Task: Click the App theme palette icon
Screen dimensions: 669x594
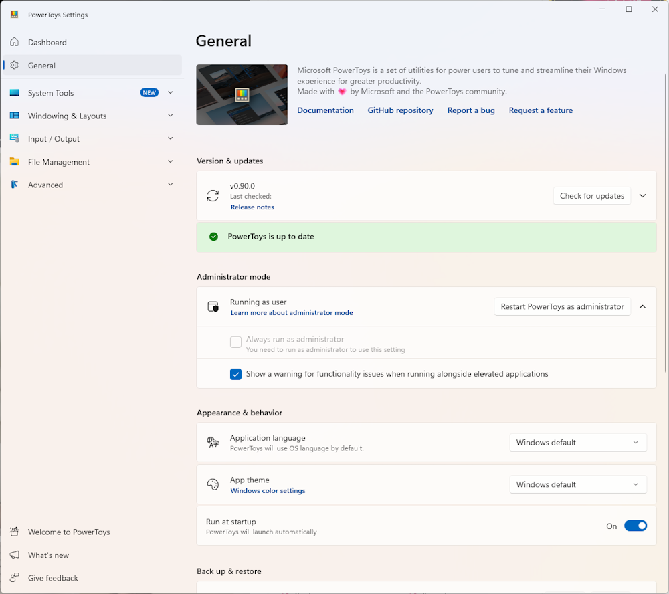Action: [x=213, y=484]
